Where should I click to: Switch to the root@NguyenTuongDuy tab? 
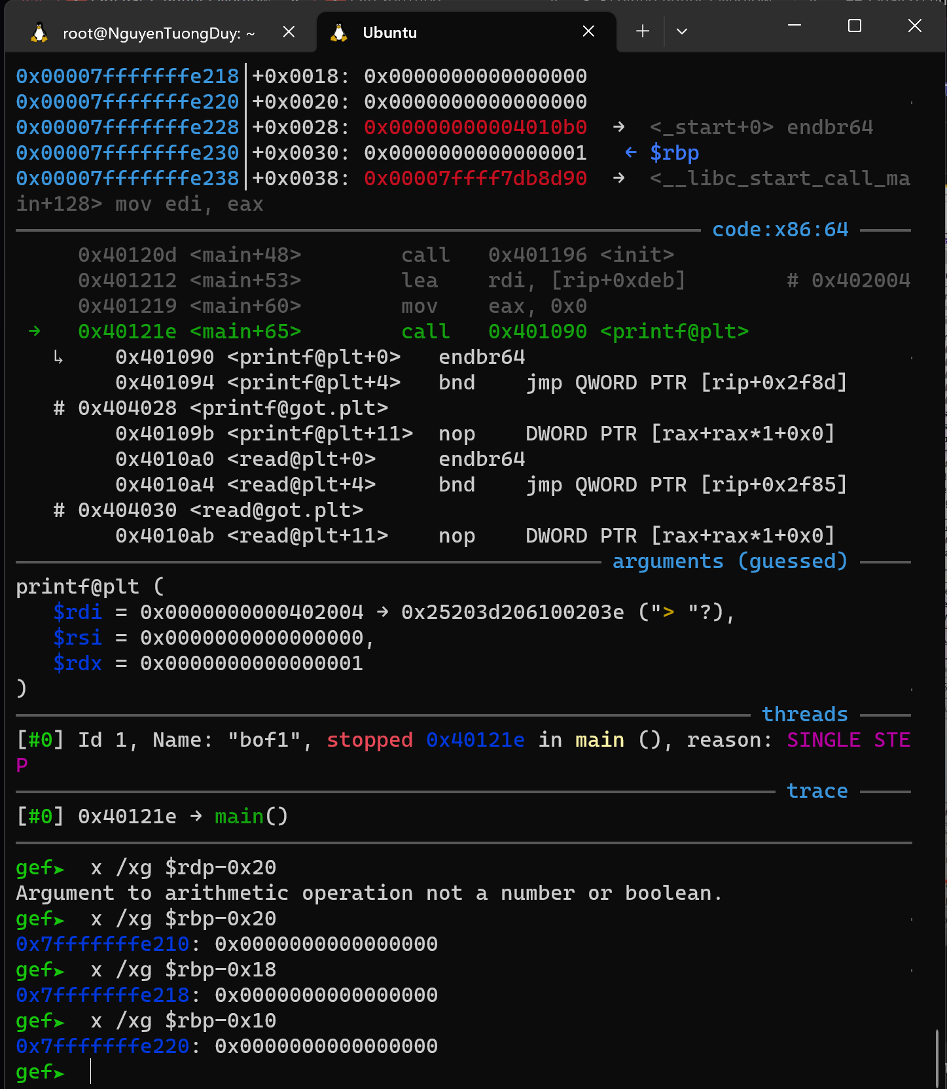click(159, 33)
